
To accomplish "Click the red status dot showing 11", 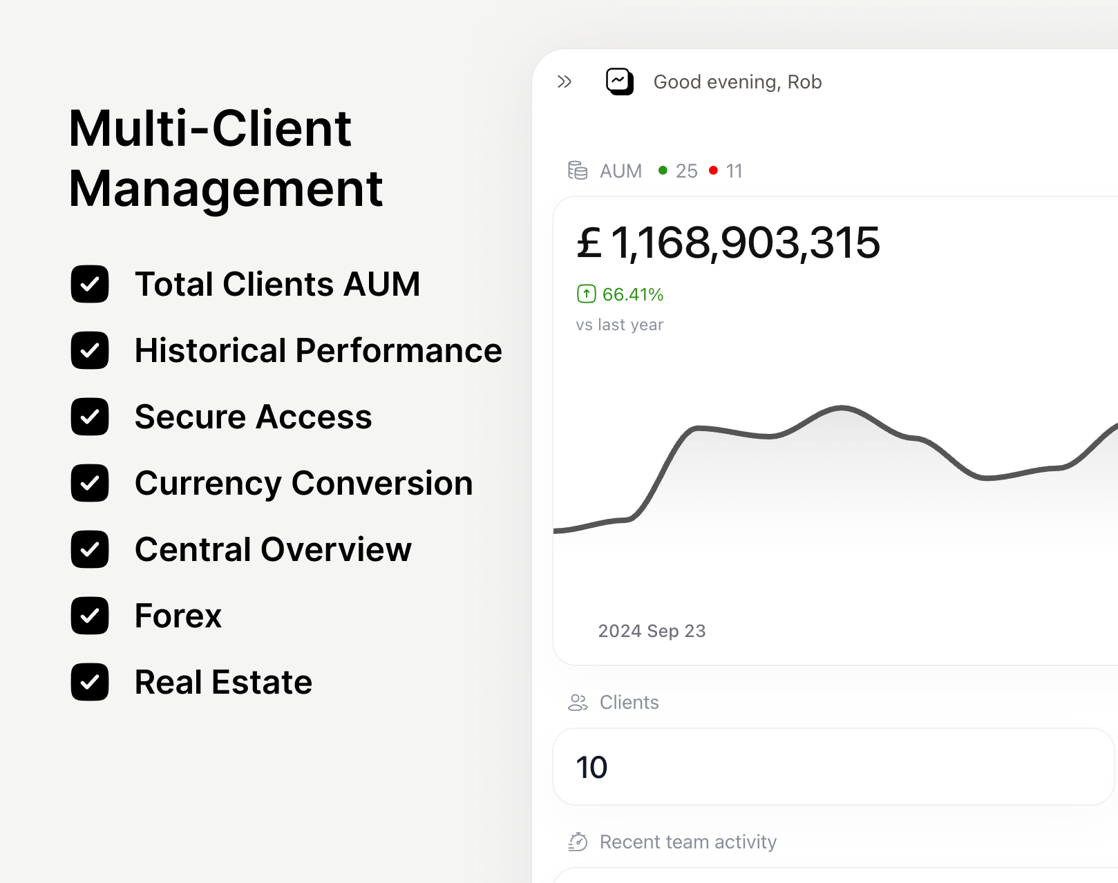I will [714, 170].
